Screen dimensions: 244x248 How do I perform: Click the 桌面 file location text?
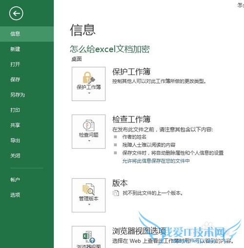tap(77, 59)
